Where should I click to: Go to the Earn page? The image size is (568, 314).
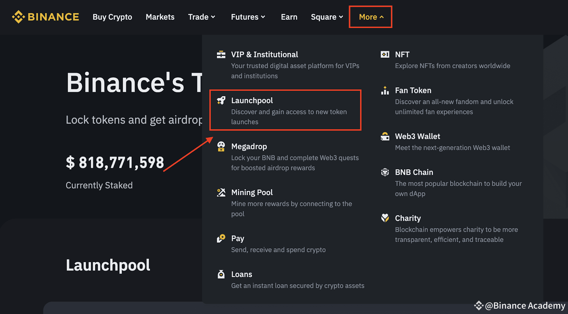pyautogui.click(x=289, y=17)
